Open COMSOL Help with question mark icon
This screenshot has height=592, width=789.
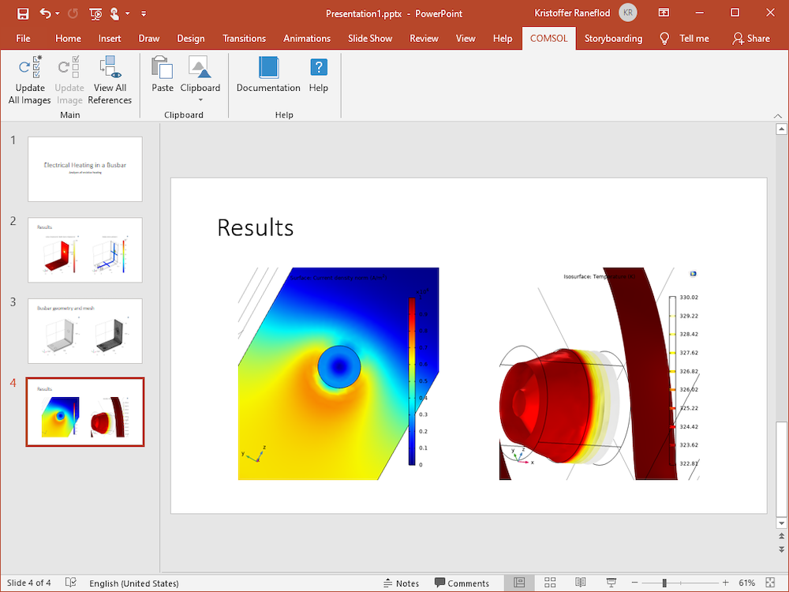(x=319, y=74)
